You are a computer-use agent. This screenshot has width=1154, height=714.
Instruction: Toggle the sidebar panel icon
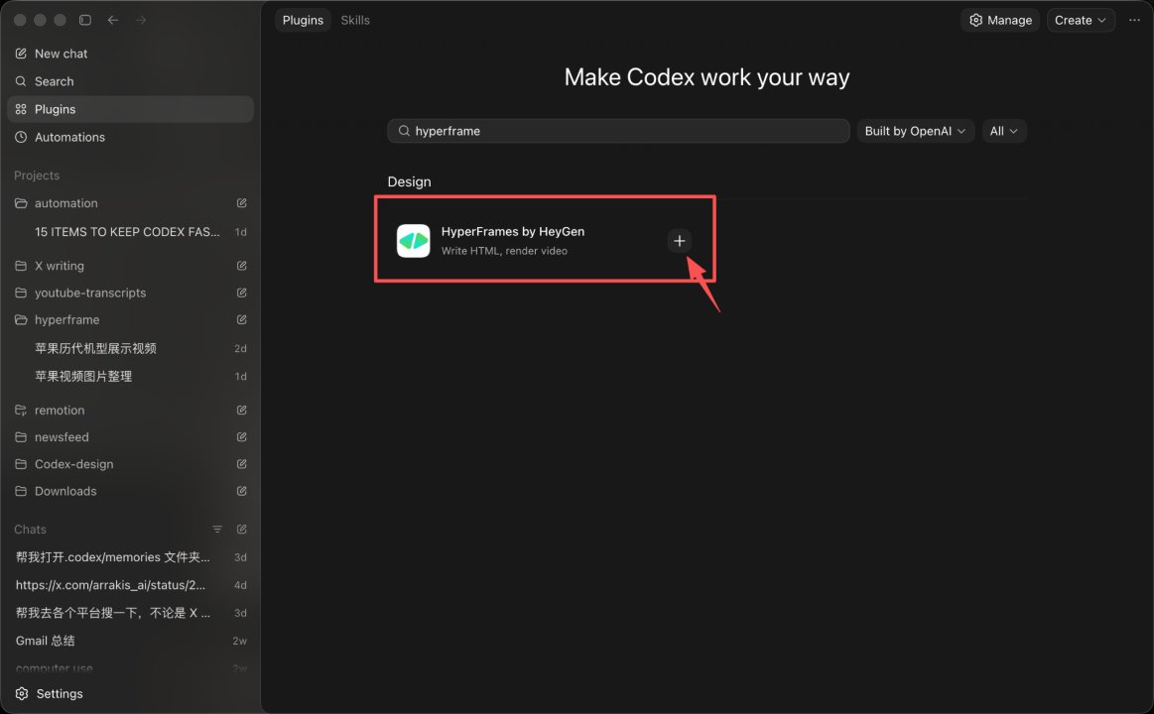pyautogui.click(x=85, y=20)
